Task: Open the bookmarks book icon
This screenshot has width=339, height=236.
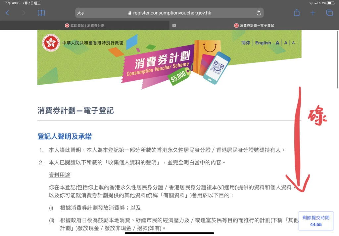Action: [41, 13]
